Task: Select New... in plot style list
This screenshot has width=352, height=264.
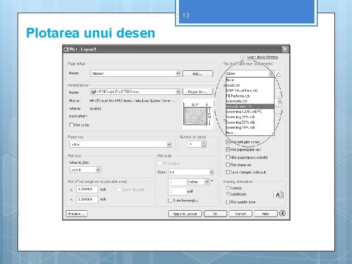Action: [x=250, y=133]
